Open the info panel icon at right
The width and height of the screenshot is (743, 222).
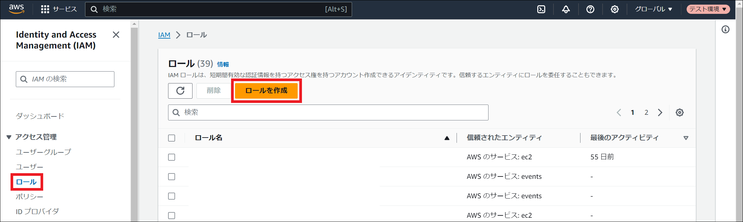pyautogui.click(x=725, y=29)
